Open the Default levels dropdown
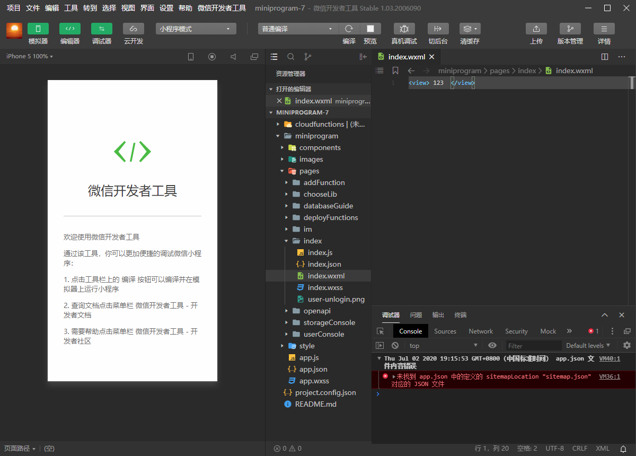 588,346
